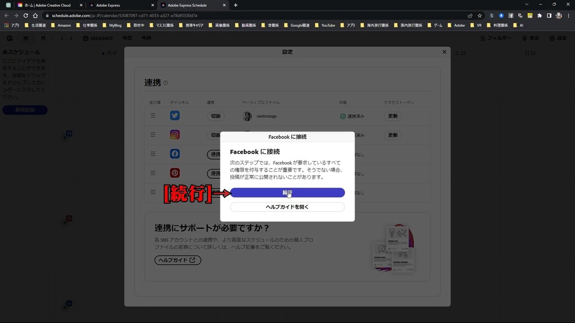The width and height of the screenshot is (575, 323).
Task: Click 更新 token refresh for Instagram
Action: click(x=393, y=135)
